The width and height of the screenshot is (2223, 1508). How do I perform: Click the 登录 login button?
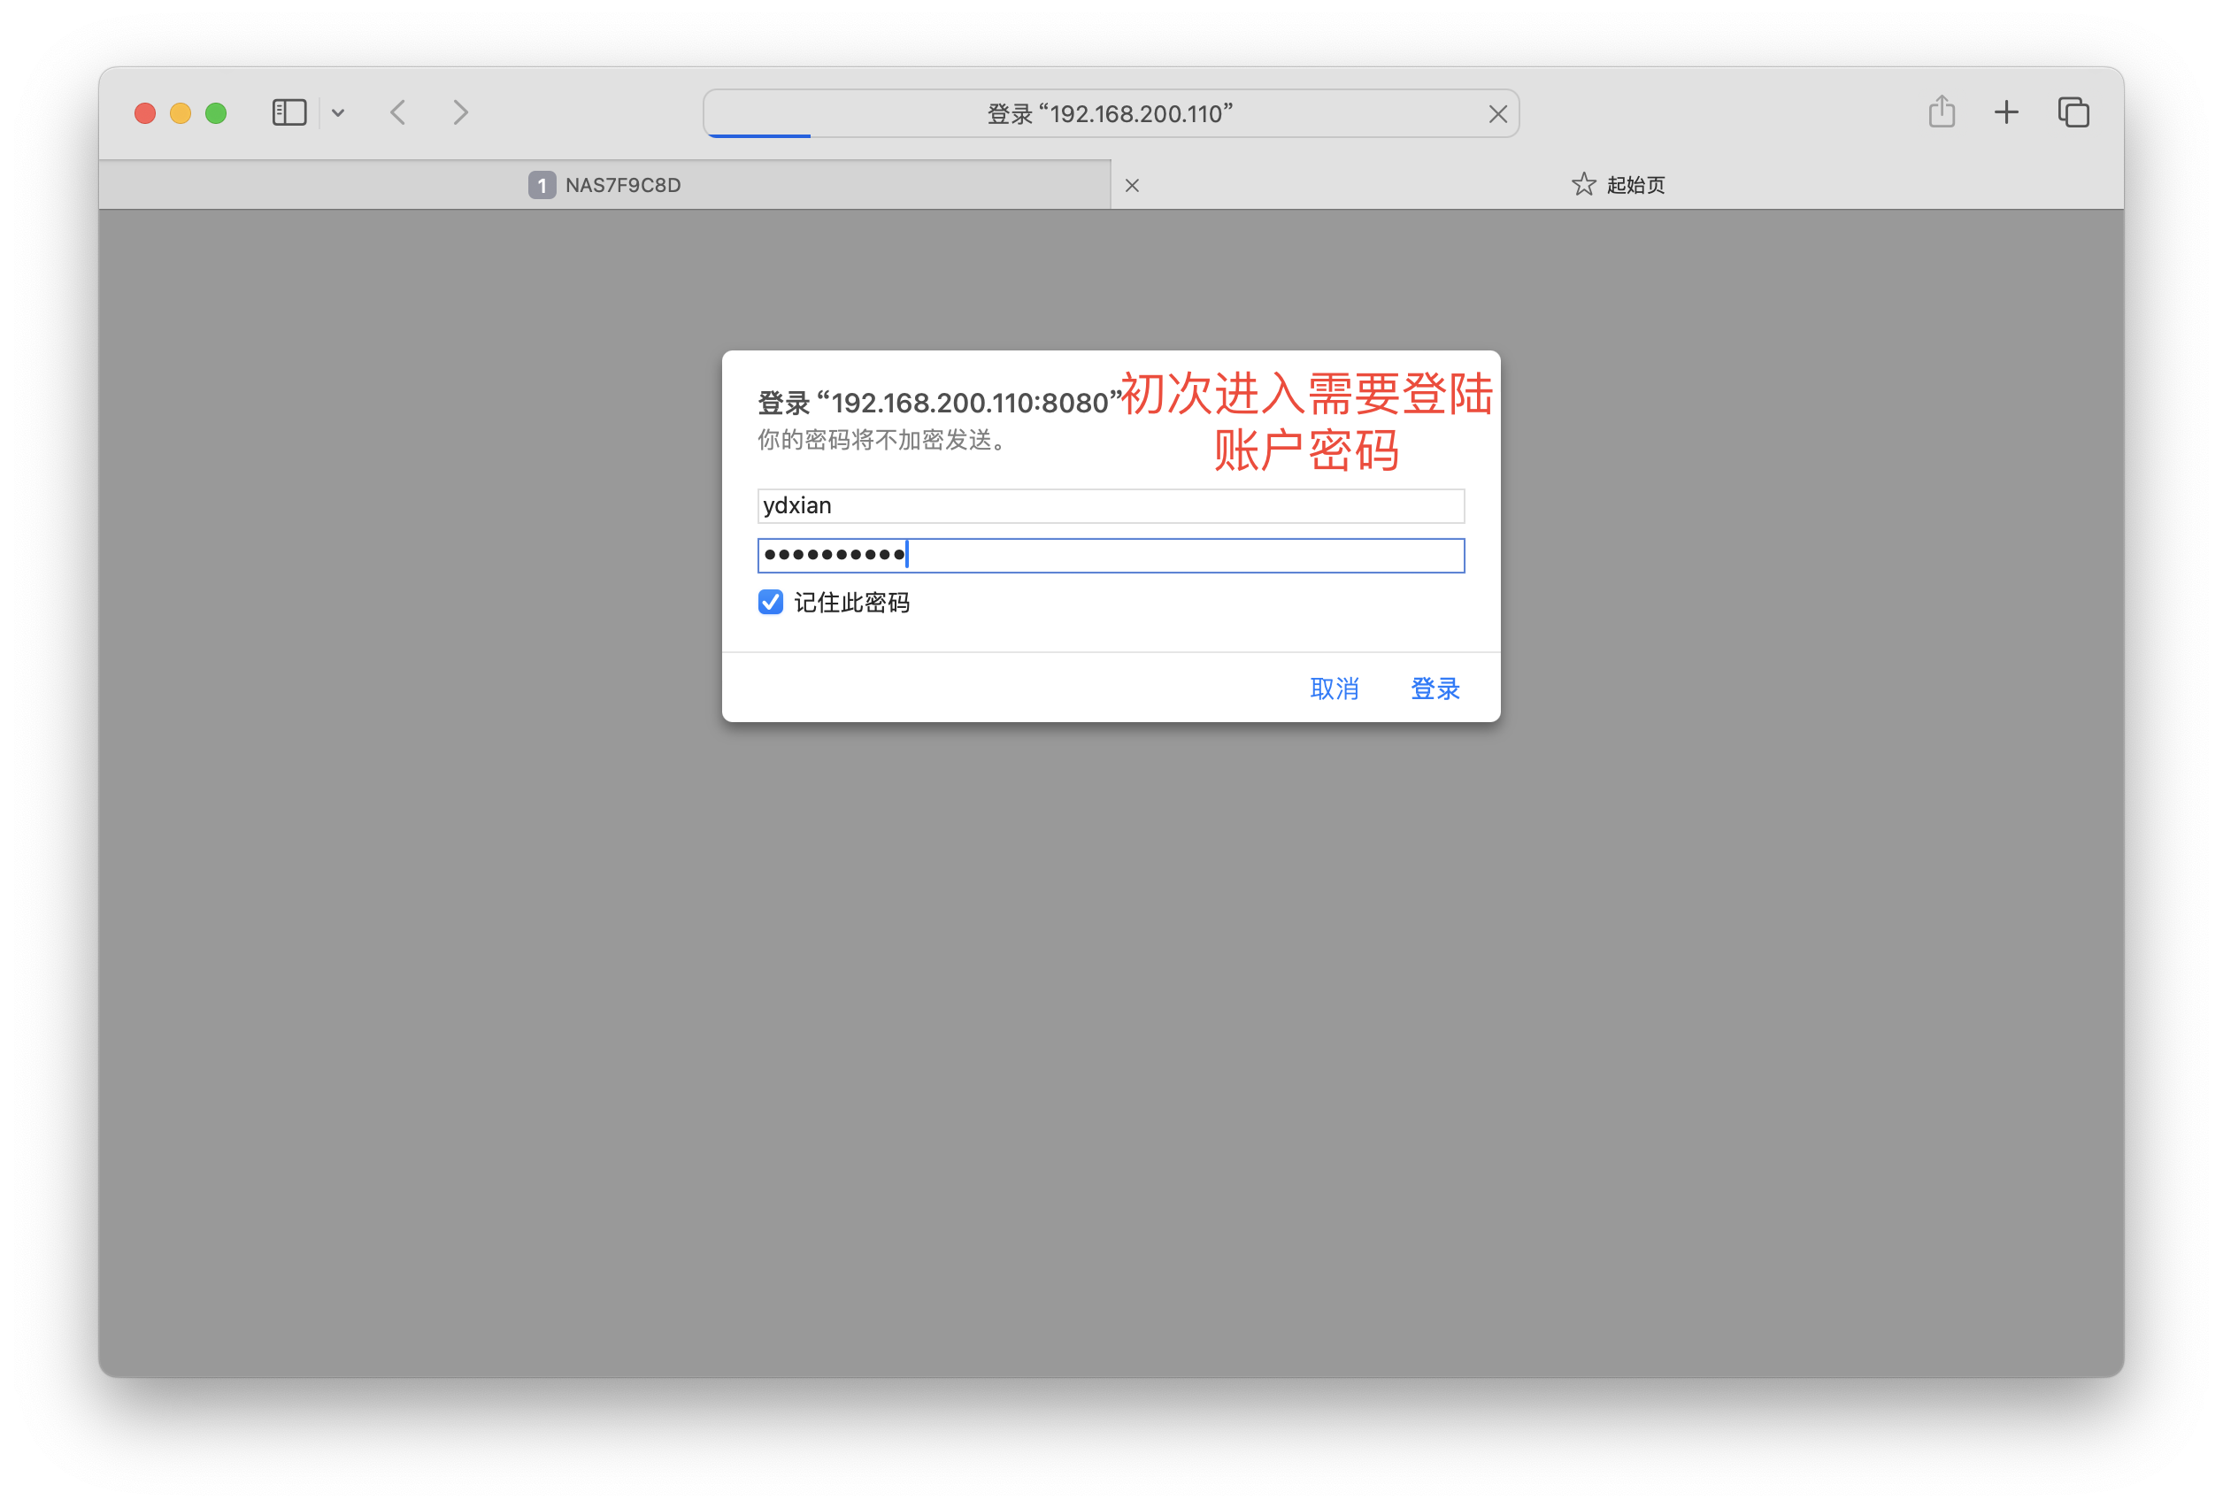[x=1435, y=688]
